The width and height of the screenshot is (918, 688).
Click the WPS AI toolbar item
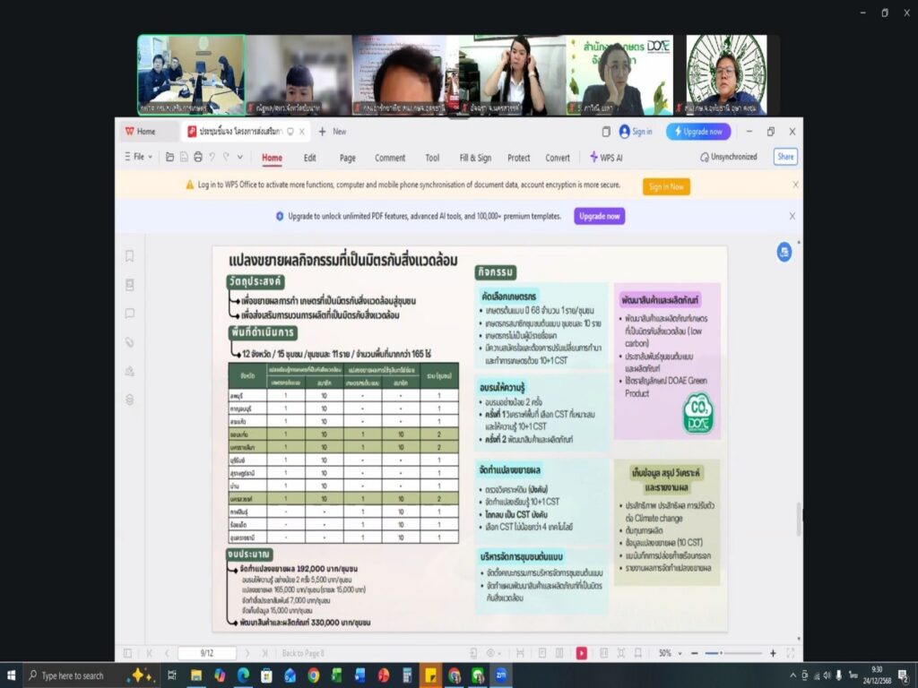[606, 158]
